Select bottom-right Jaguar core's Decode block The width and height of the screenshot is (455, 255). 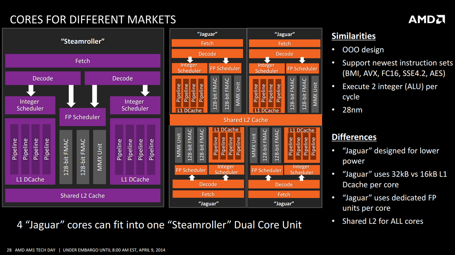click(284, 184)
